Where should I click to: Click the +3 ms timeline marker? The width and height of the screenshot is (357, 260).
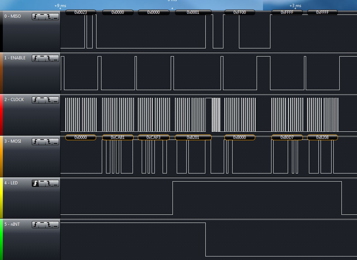point(295,6)
